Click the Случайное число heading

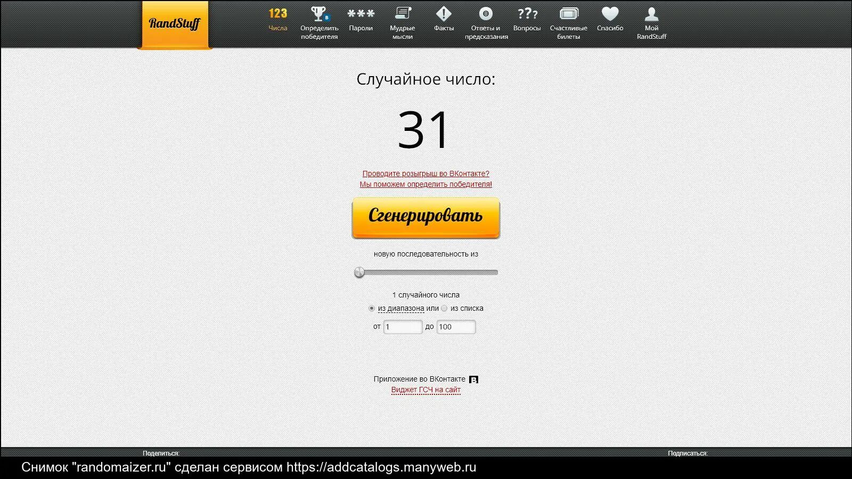[x=426, y=79]
